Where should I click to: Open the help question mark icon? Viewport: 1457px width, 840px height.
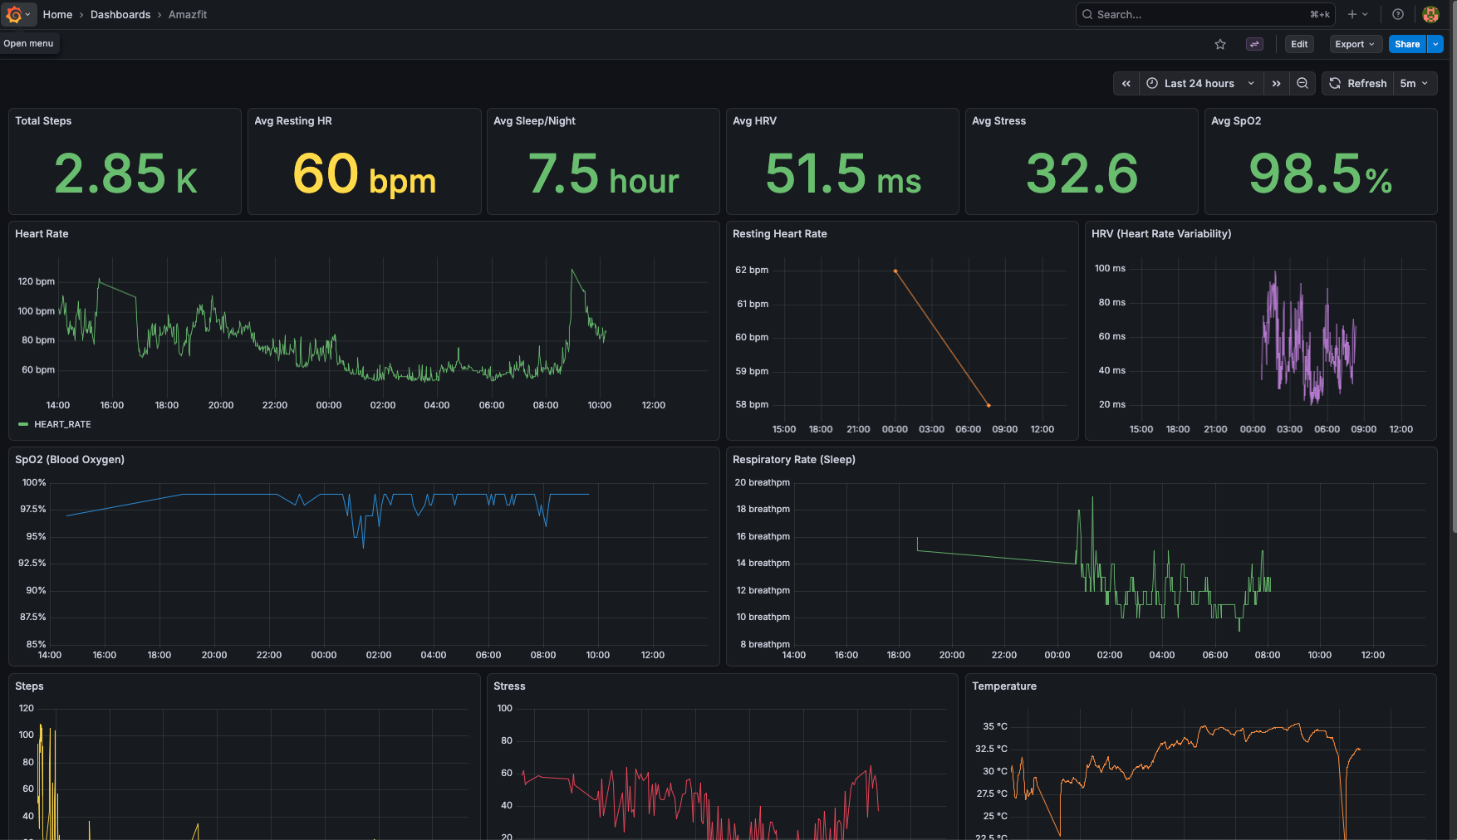click(1398, 14)
